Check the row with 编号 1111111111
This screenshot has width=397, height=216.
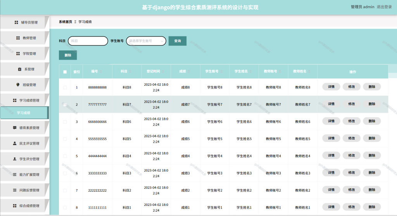coord(65,207)
